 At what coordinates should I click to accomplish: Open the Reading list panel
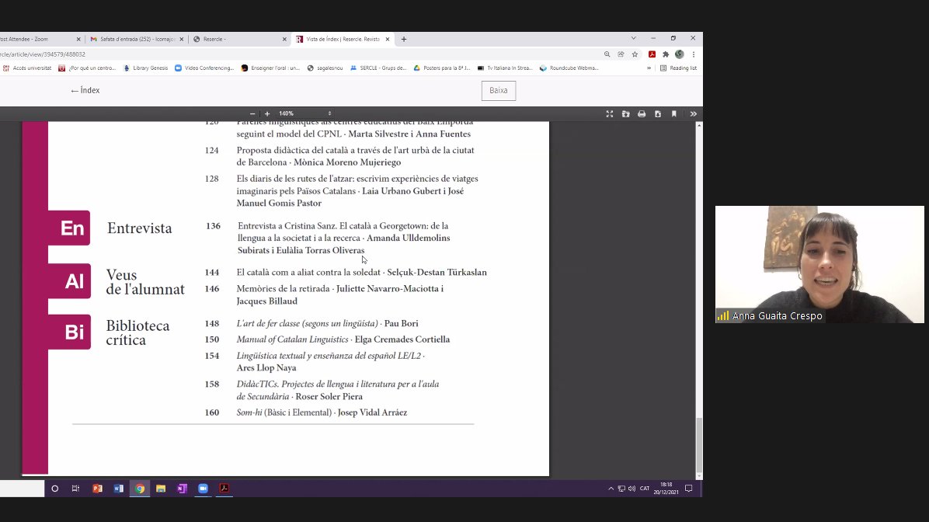(678, 68)
